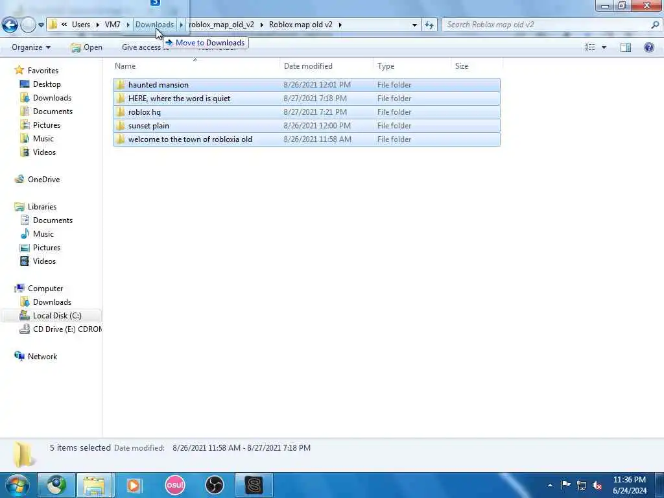Click the black S application in the taskbar

point(254,485)
